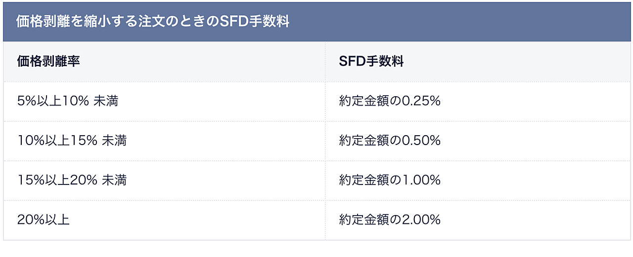Screen dimensions: 633x257
Task: Click the 5%以上10% 未満 cell
Action: click(x=164, y=102)
